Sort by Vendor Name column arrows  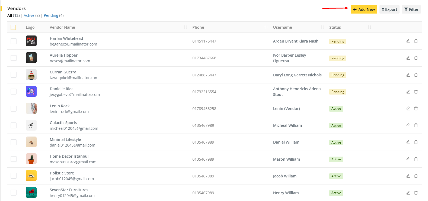pos(185,27)
